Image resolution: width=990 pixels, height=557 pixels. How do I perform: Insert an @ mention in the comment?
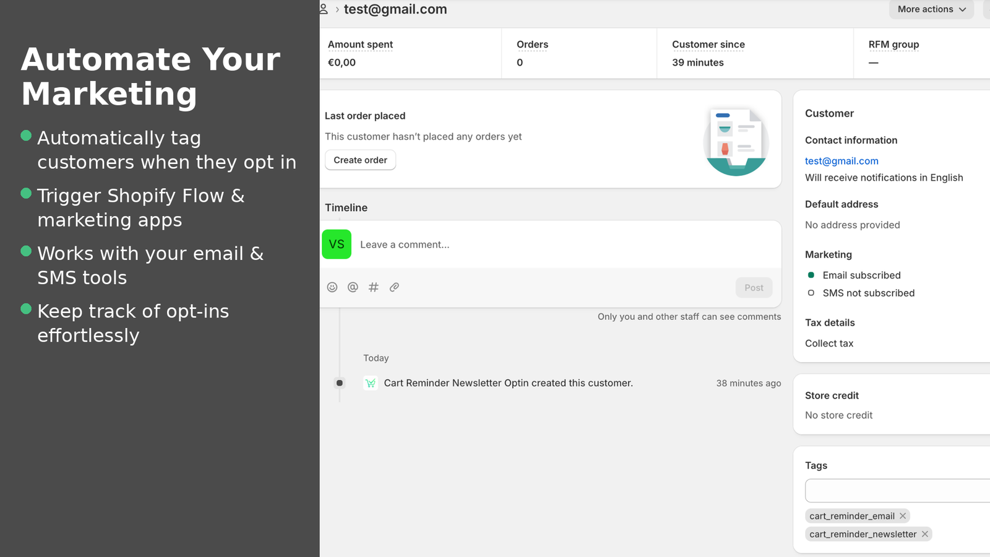(x=353, y=287)
